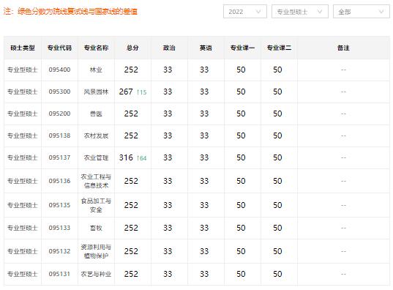The width and height of the screenshot is (393, 290).
Task: Click the 专业课二 column header
Action: pos(279,48)
